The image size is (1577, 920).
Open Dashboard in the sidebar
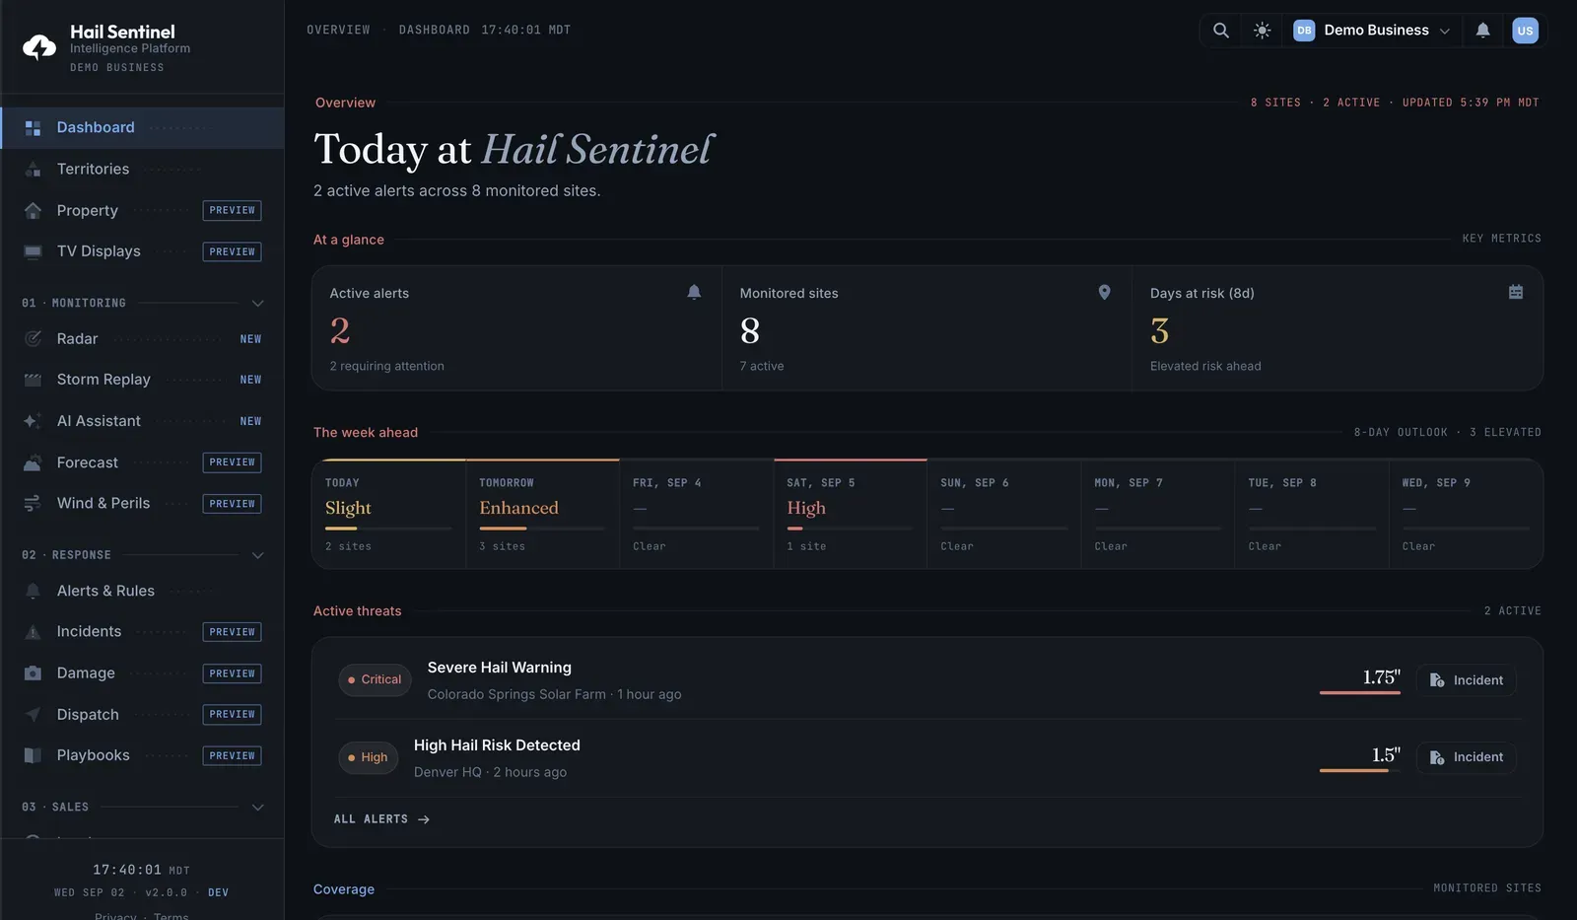coord(142,128)
